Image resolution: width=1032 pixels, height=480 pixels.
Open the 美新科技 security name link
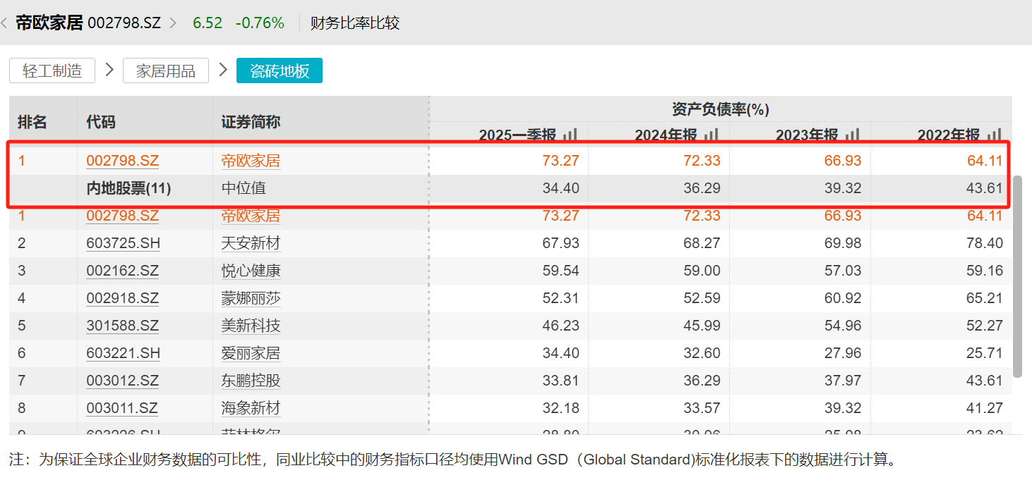pos(251,326)
